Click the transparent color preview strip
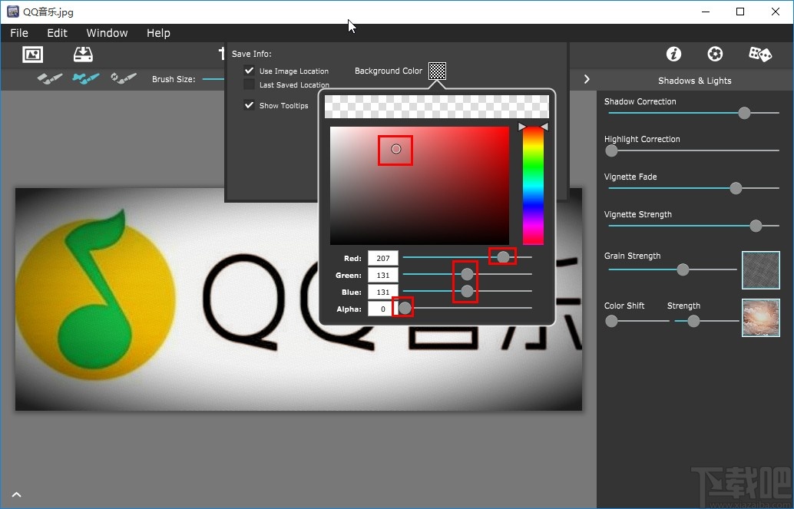 436,107
